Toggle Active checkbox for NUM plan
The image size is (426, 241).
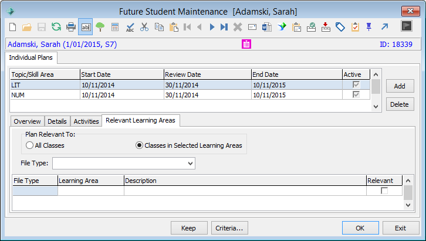pos(356,94)
